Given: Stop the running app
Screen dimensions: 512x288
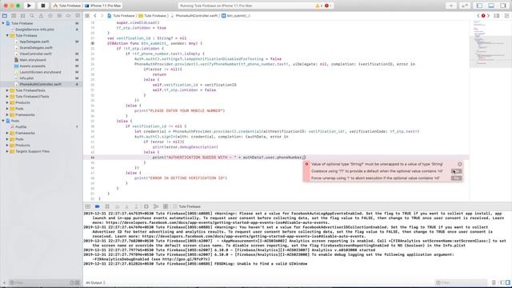Looking at the screenshot, I should (x=42, y=6).
